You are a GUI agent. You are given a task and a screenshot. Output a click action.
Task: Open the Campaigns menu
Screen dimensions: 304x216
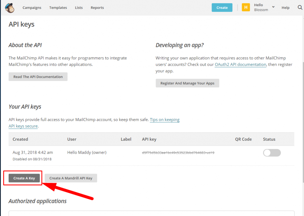(32, 8)
